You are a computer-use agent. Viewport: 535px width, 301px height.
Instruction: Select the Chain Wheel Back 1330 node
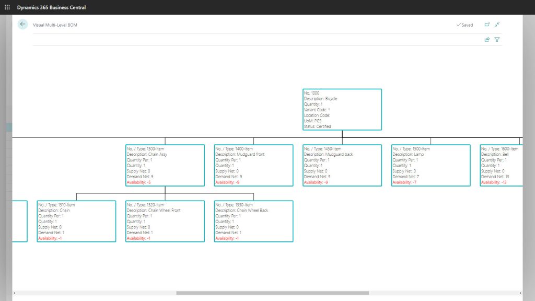pos(253,221)
